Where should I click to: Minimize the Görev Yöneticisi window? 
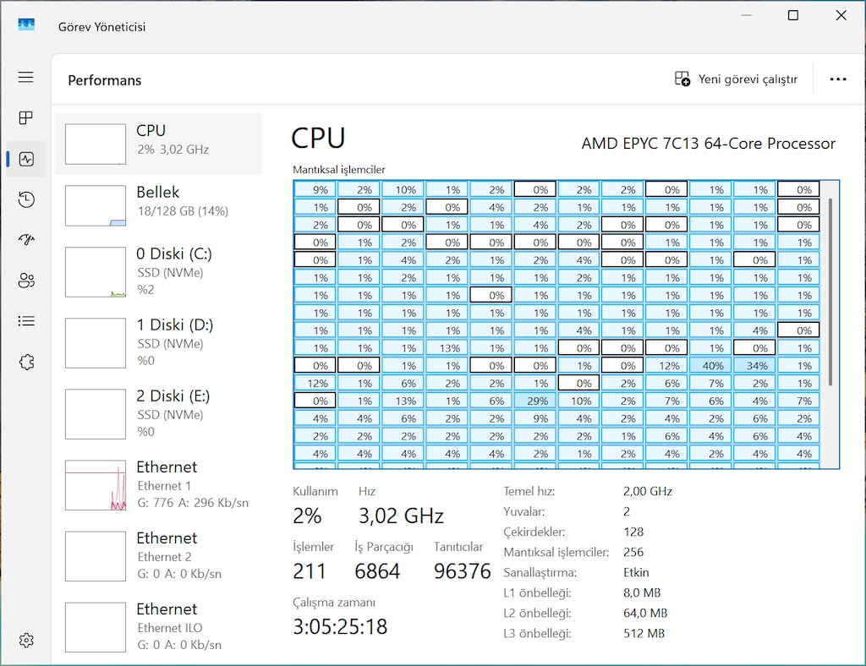746,15
